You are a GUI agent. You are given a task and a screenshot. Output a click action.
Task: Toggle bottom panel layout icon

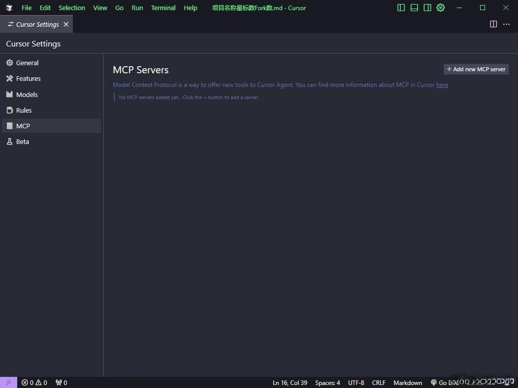[414, 8]
